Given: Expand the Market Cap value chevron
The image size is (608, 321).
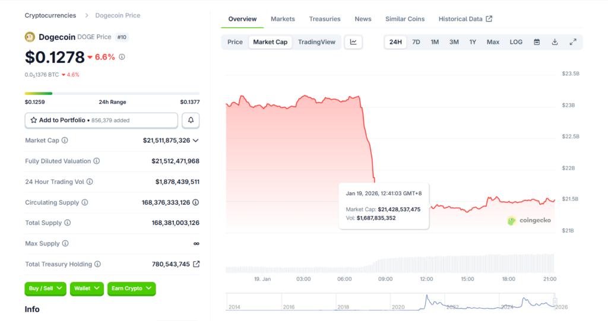Looking at the screenshot, I should click(x=196, y=141).
